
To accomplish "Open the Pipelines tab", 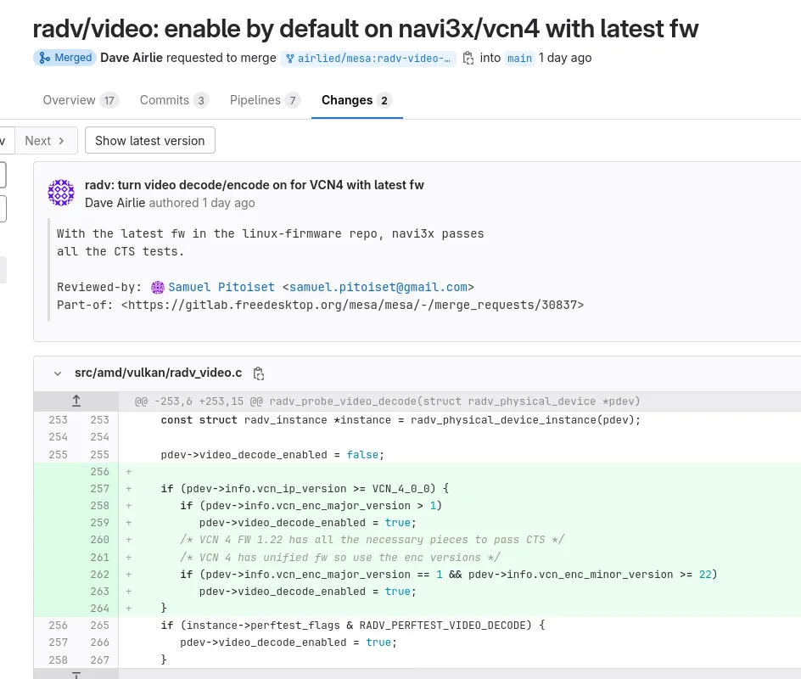I will point(265,100).
